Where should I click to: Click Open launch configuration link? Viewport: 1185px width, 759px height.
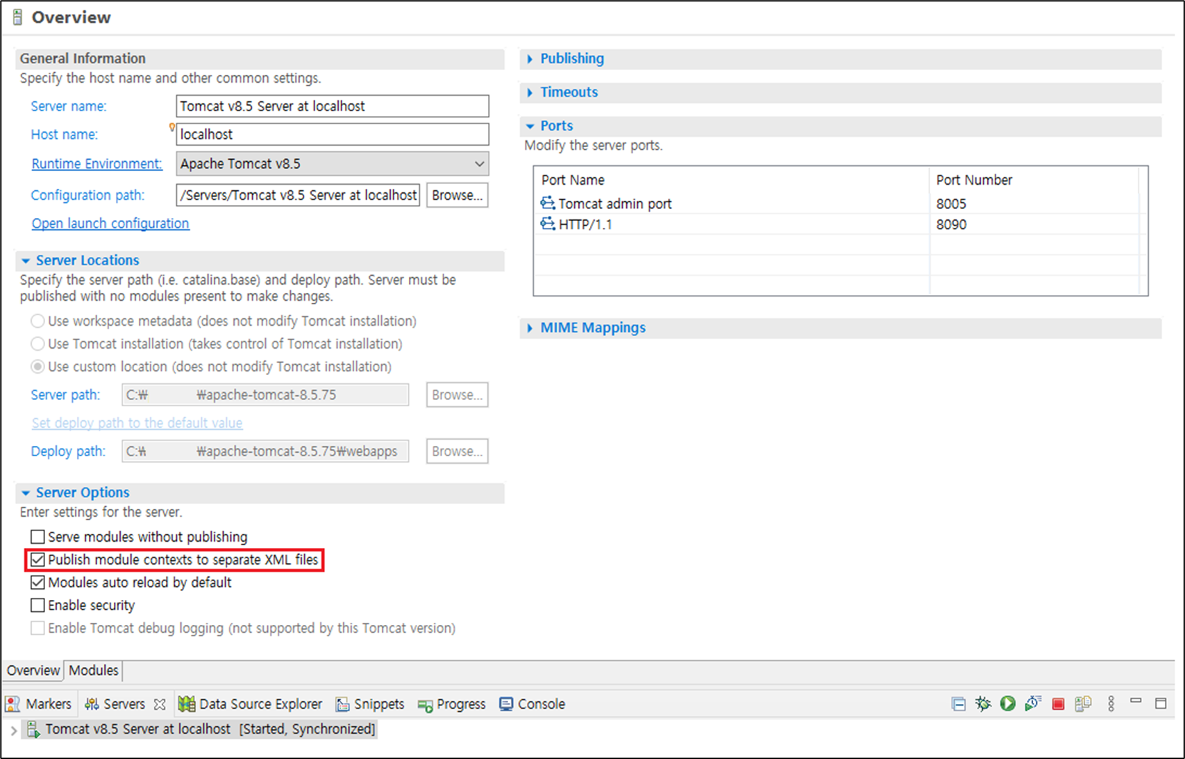pyautogui.click(x=110, y=224)
